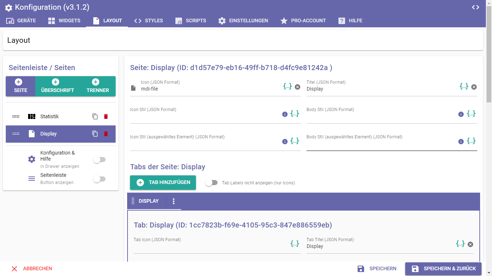The image size is (492, 276).
Task: Add a new Trenner
Action: pyautogui.click(x=98, y=86)
